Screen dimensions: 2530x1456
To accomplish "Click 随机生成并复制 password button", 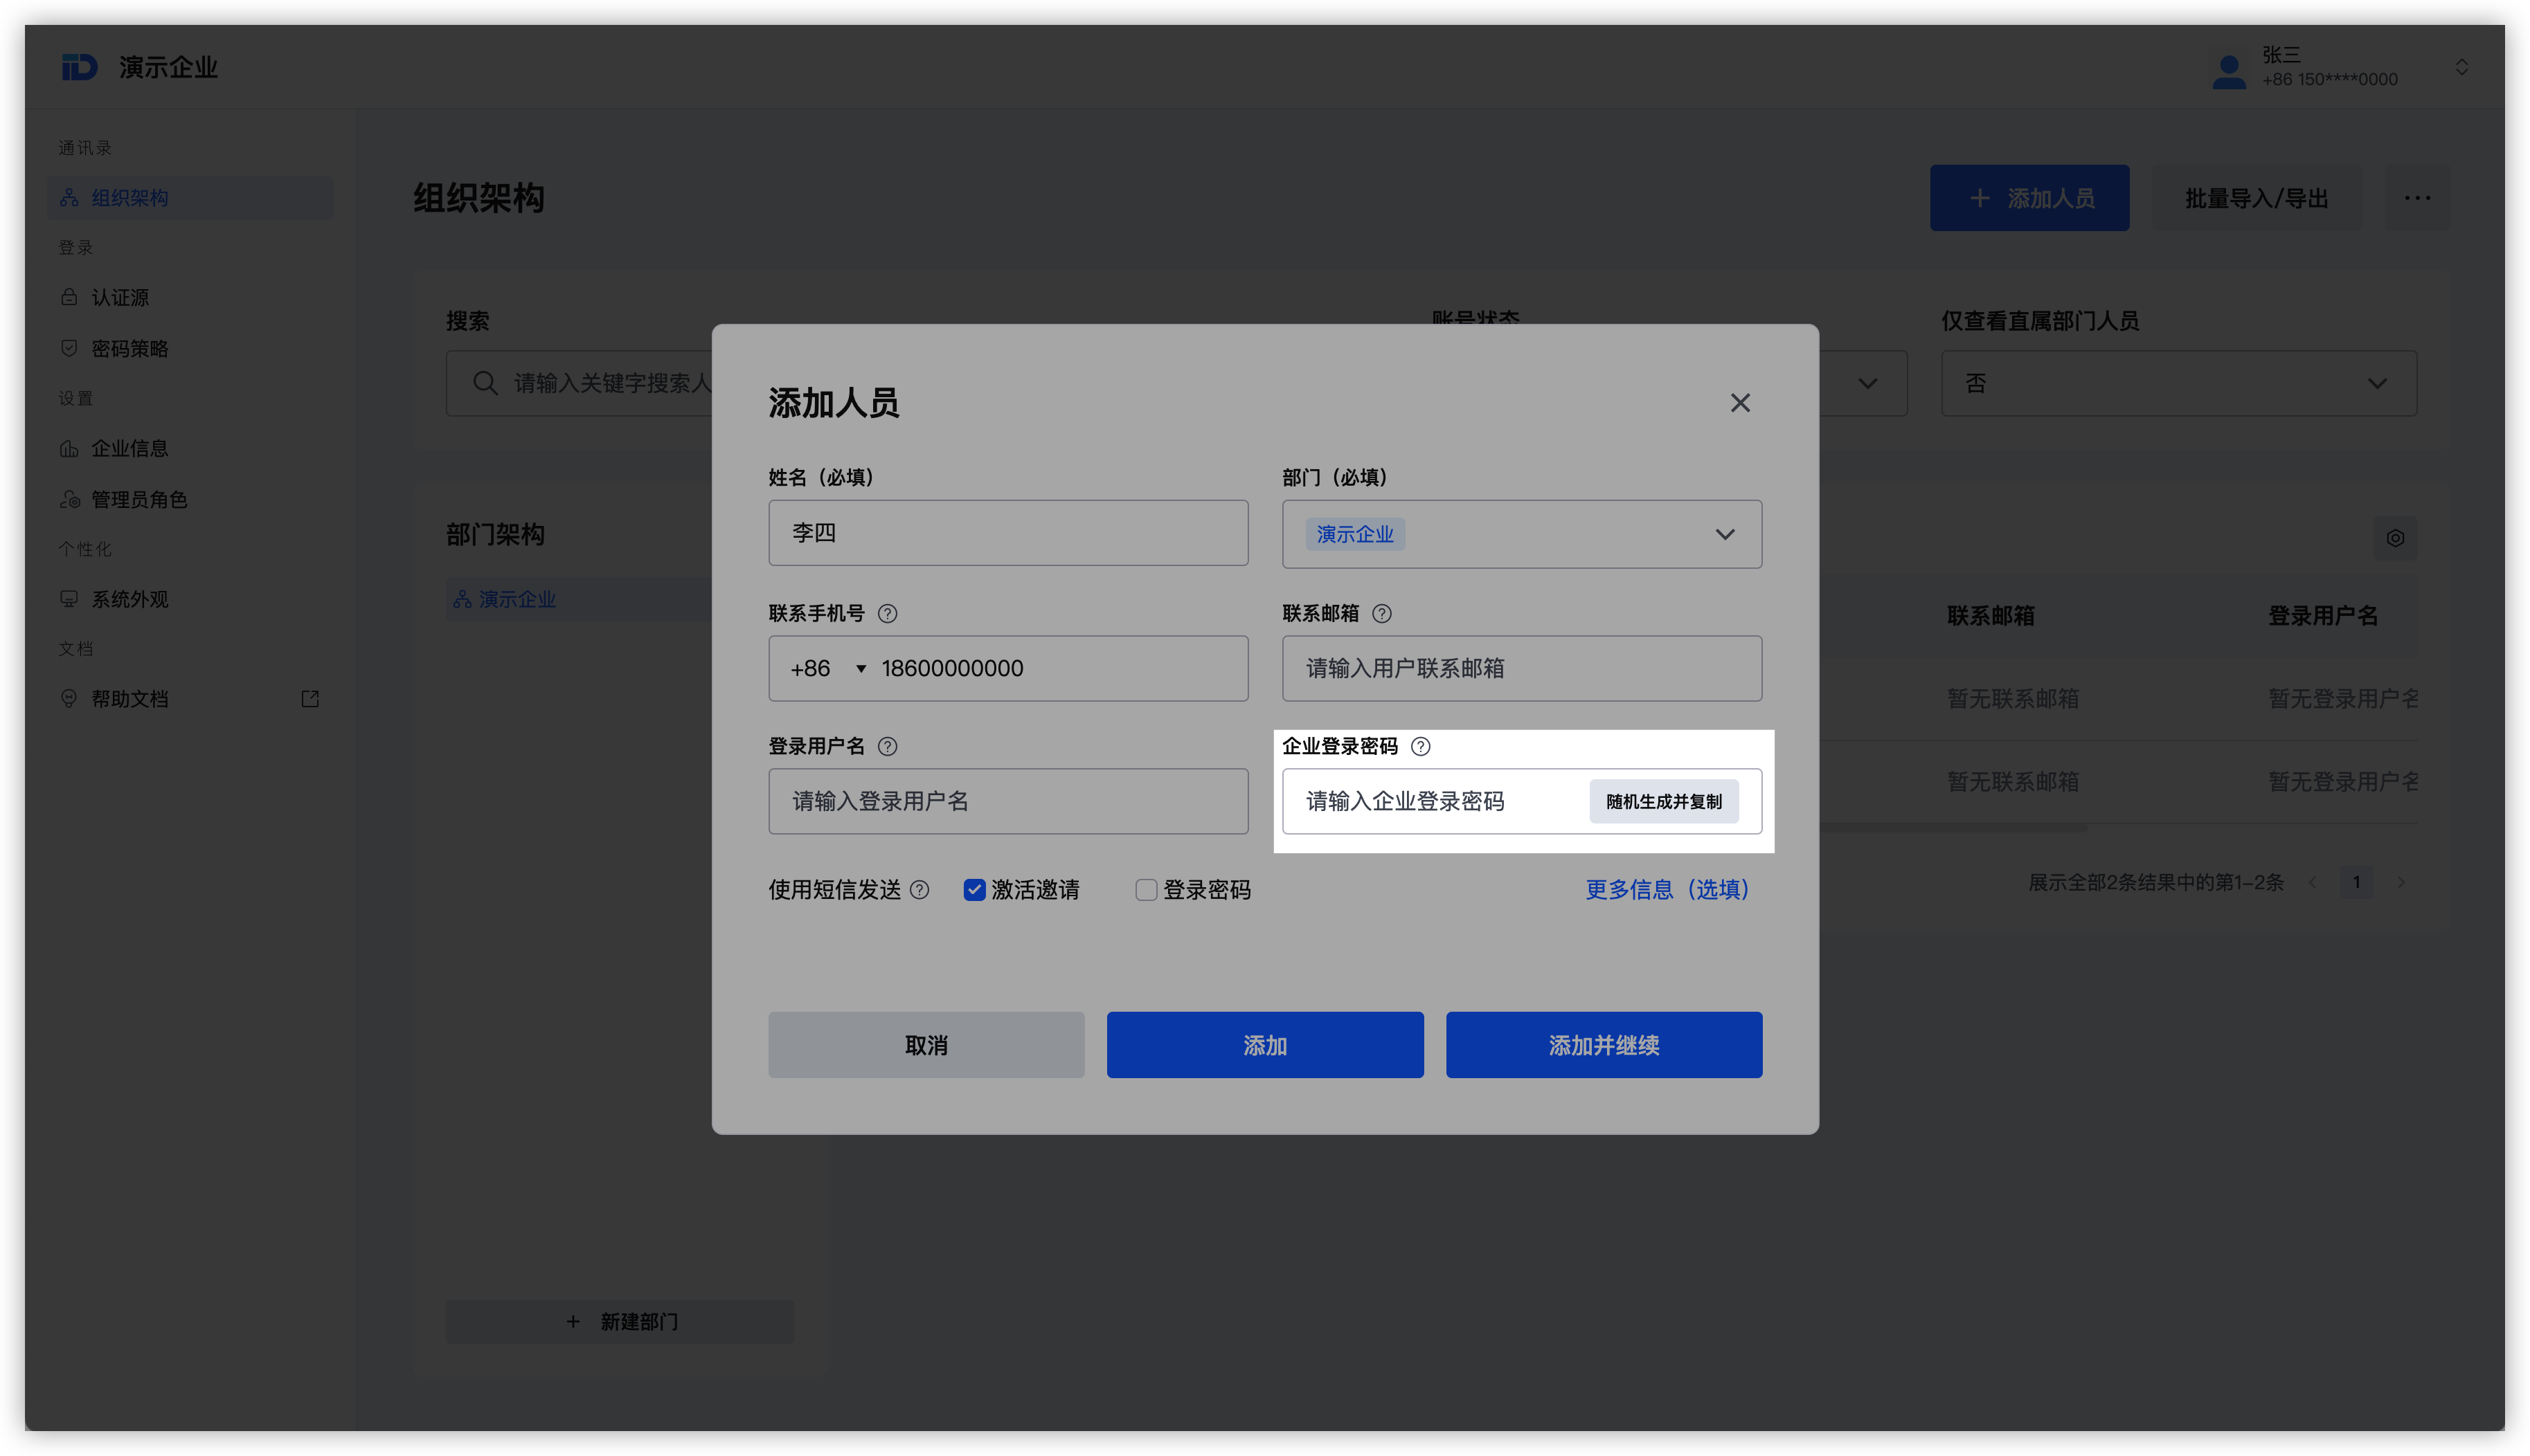I will (x=1664, y=802).
